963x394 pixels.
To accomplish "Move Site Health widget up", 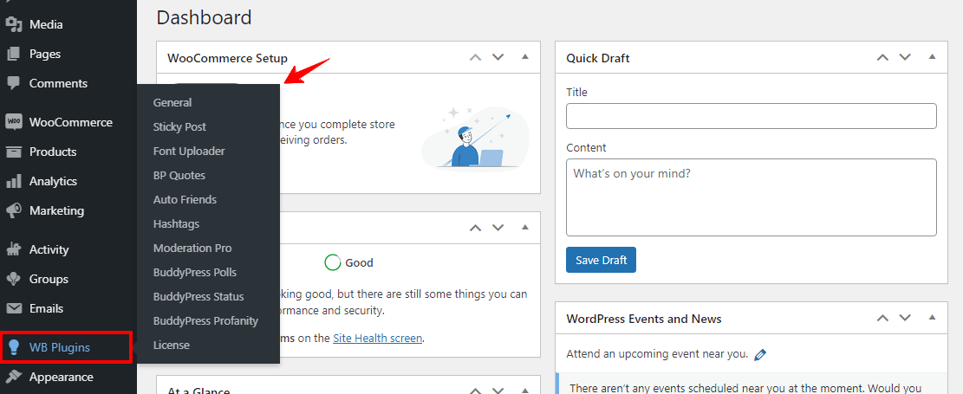I will [x=475, y=227].
